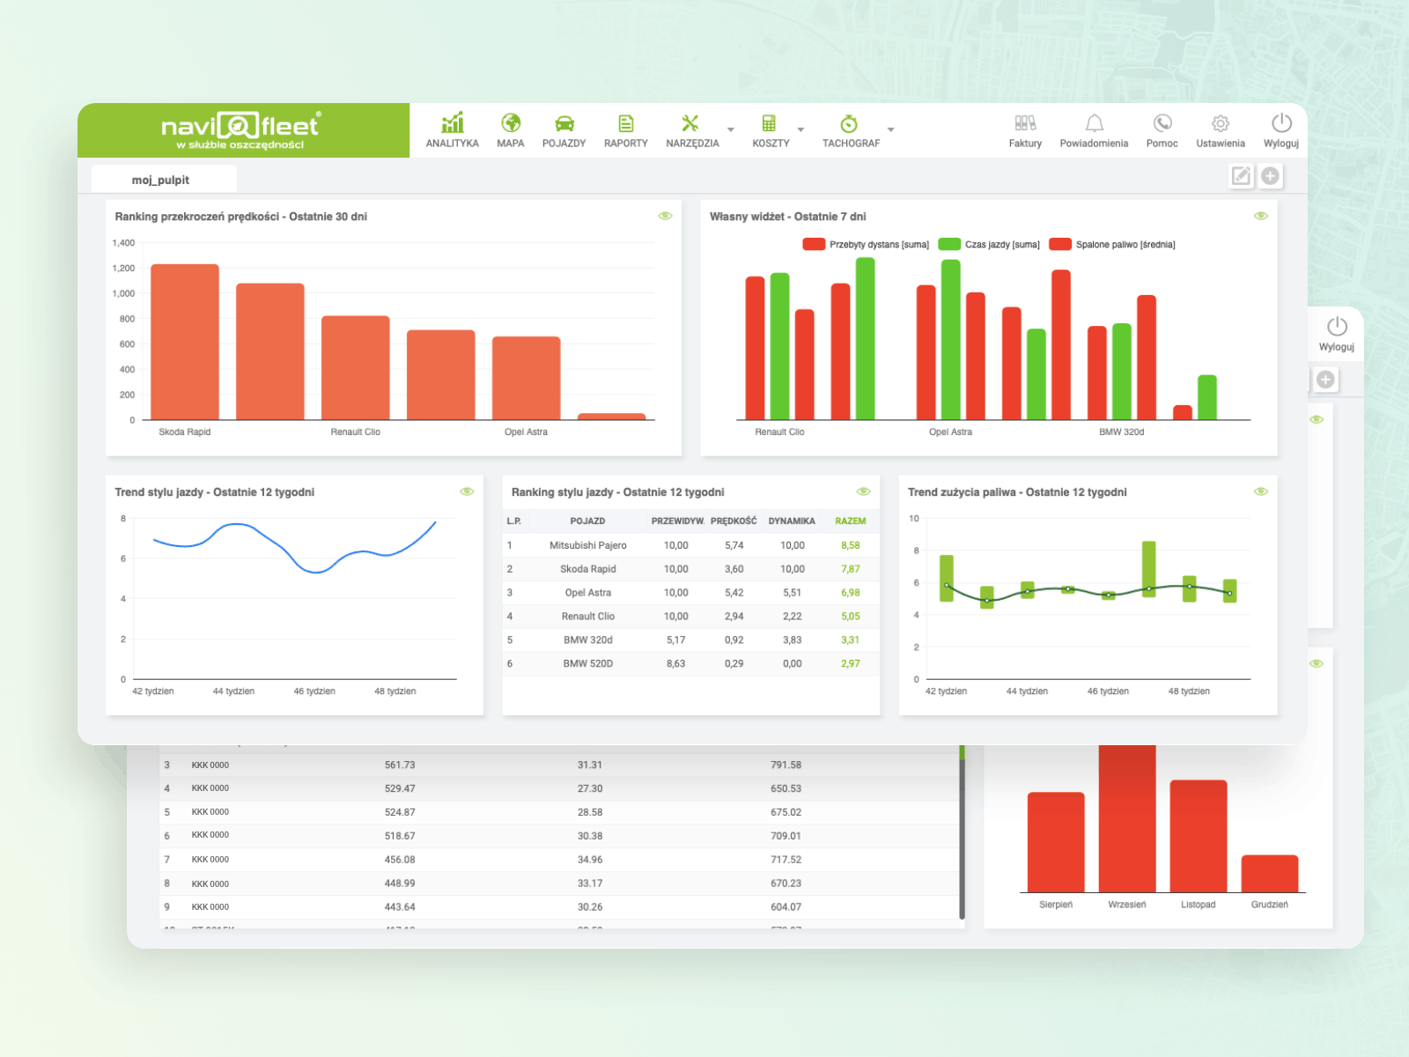Viewport: 1409px width, 1057px height.
Task: Click the MAPA menu label
Action: [511, 144]
